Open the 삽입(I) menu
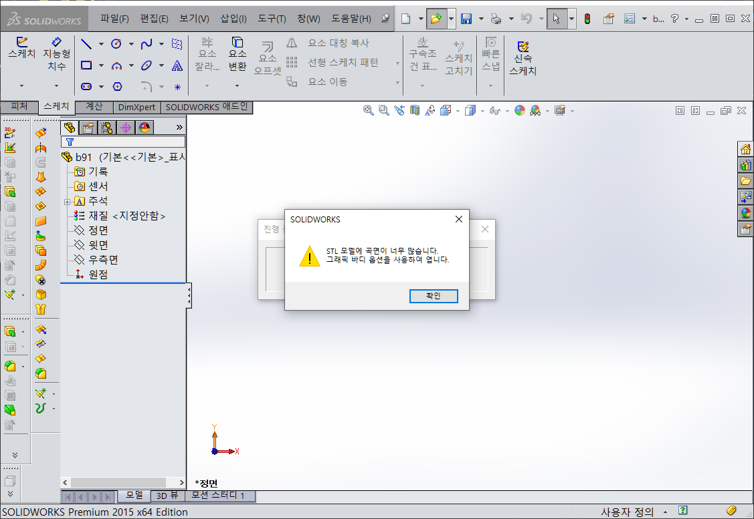Image resolution: width=754 pixels, height=519 pixels. click(233, 18)
